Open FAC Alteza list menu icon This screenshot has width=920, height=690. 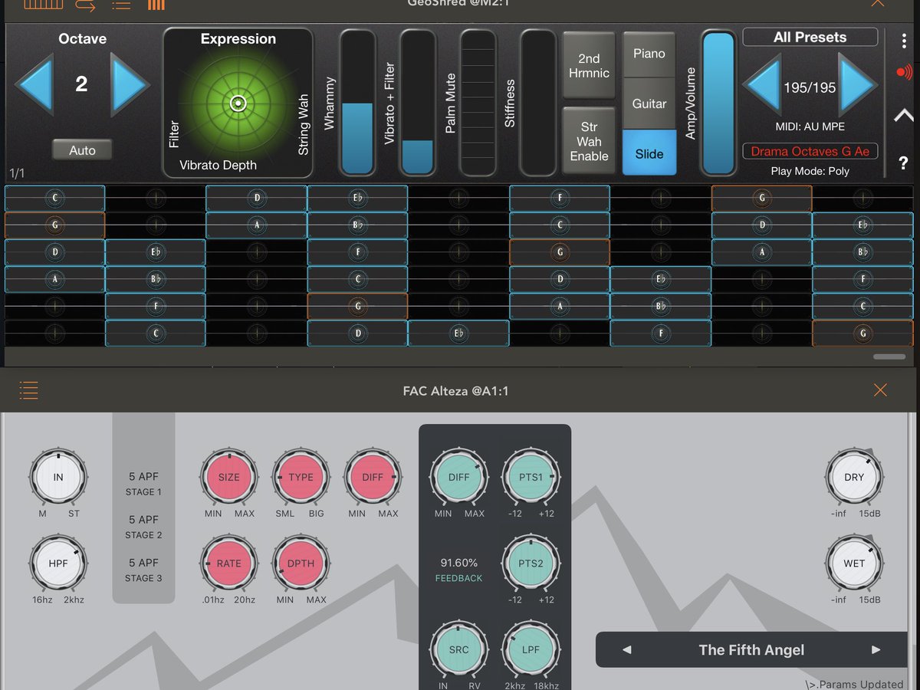pos(28,390)
